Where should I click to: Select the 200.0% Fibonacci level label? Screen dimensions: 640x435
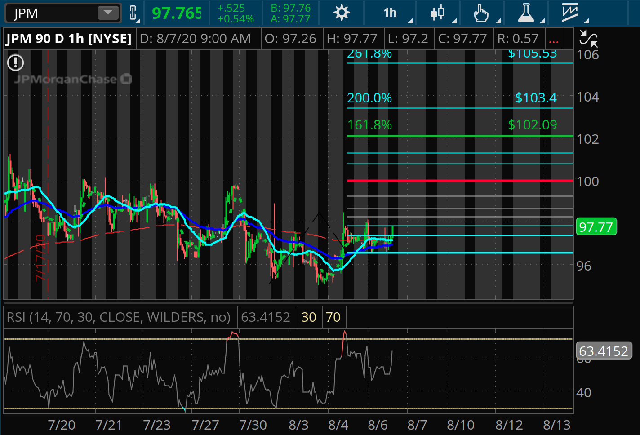point(369,98)
